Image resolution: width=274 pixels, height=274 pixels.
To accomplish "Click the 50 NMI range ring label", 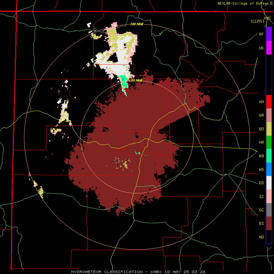I will [x=137, y=81].
